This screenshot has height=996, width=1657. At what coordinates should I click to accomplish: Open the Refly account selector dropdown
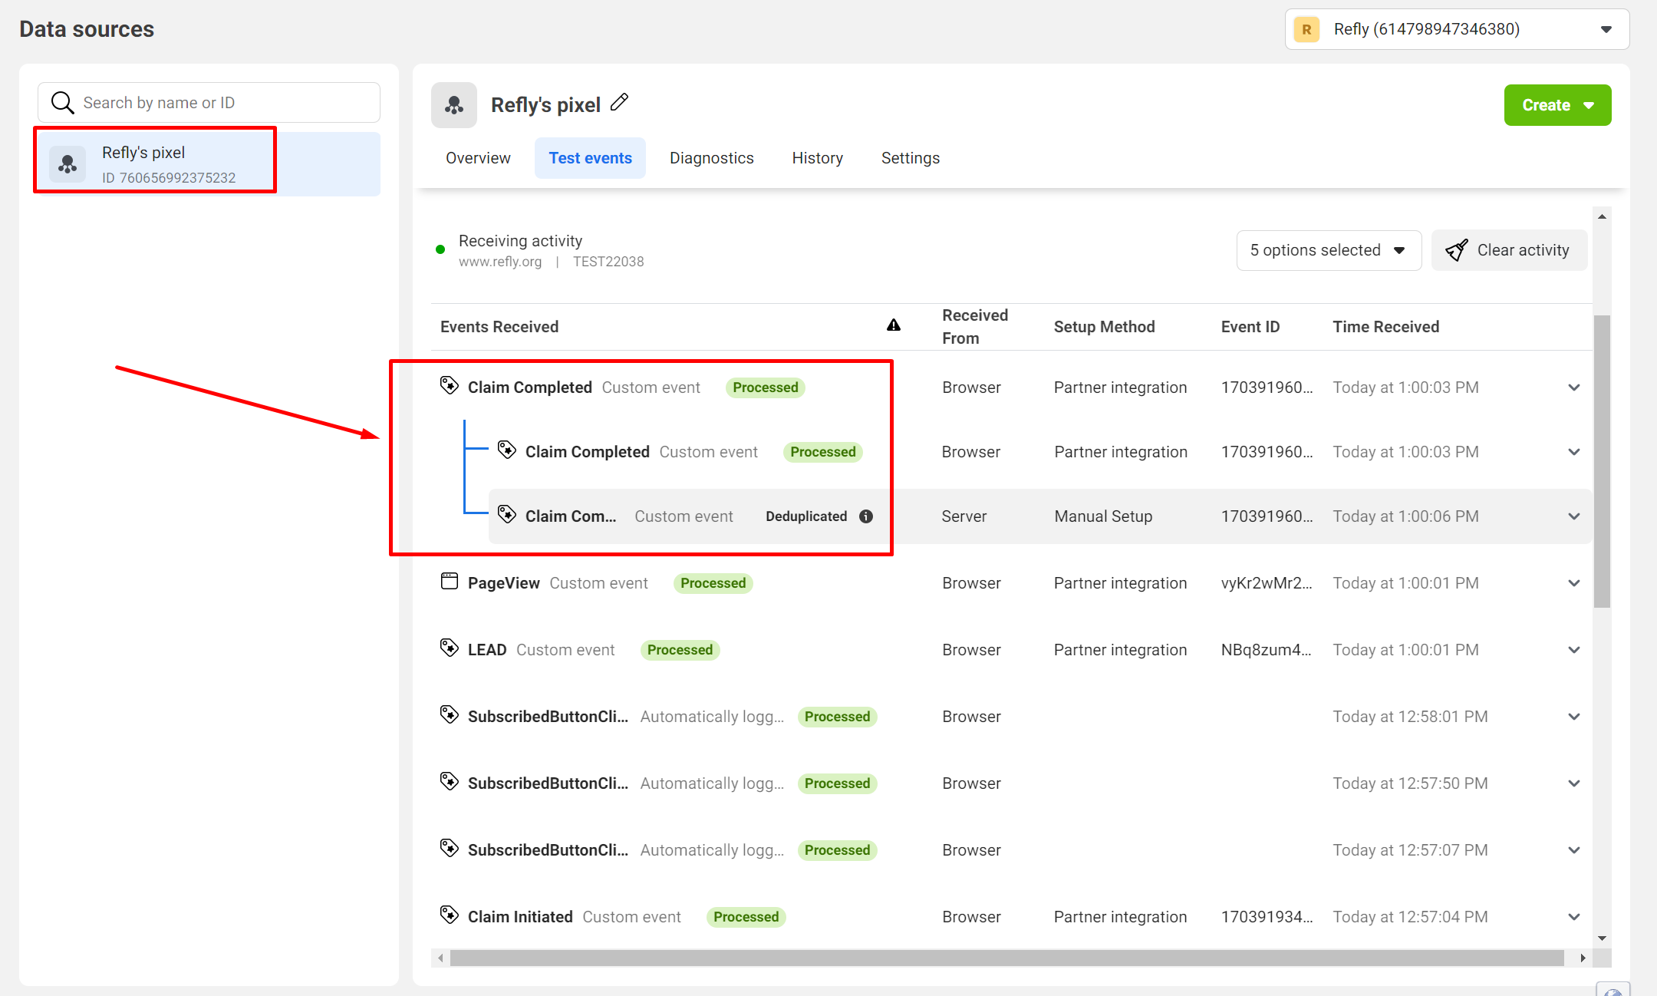pyautogui.click(x=1457, y=29)
